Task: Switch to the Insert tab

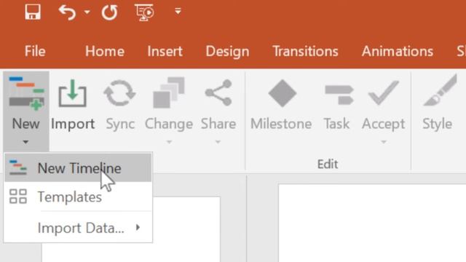Action: point(165,51)
